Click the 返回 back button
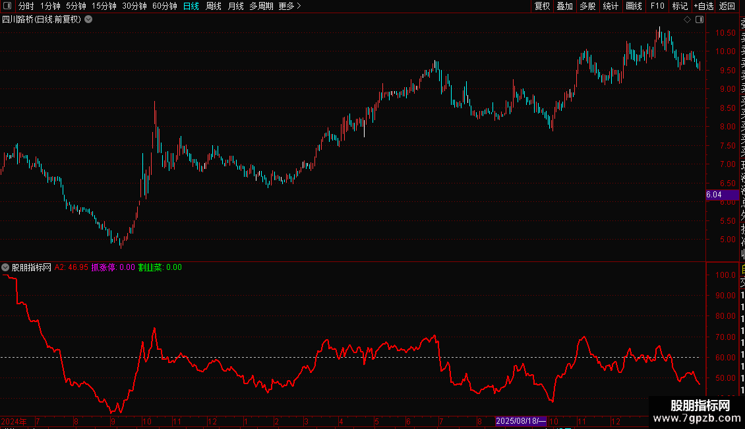Screen dimensions: 745x429 coord(727,6)
